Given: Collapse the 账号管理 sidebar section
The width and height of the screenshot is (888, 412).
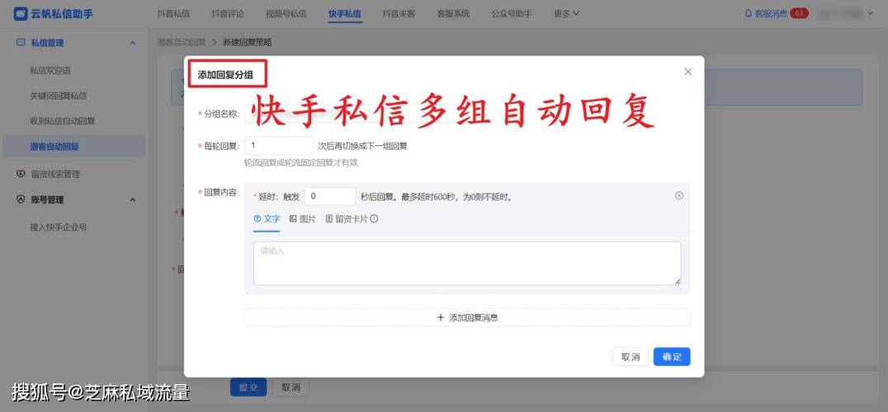Looking at the screenshot, I should tap(132, 199).
